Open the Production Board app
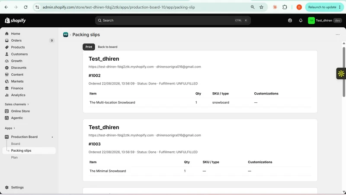 24,137
